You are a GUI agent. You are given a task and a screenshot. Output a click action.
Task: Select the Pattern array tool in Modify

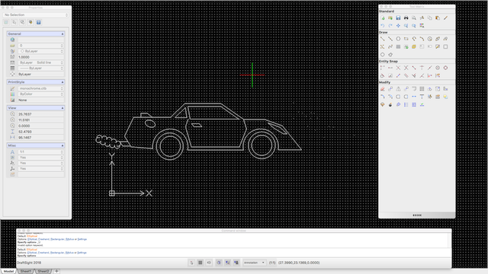click(422, 89)
